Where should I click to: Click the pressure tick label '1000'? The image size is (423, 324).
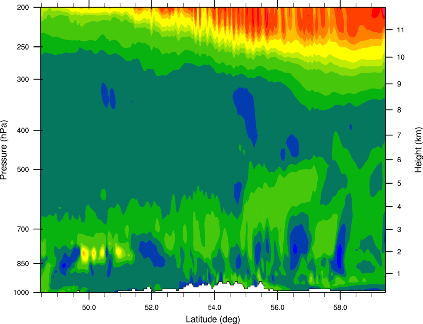[x=21, y=292]
